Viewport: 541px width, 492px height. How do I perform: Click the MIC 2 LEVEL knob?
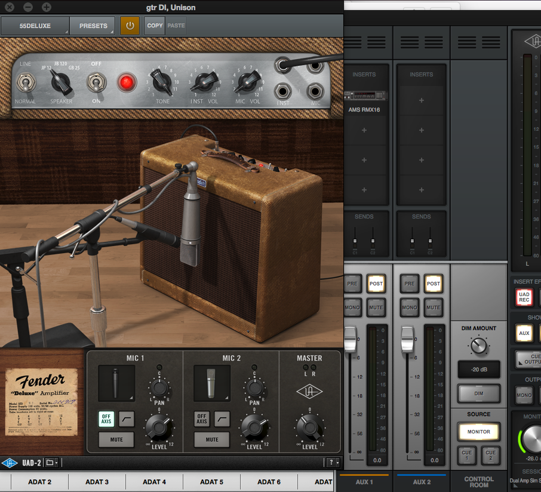254,428
